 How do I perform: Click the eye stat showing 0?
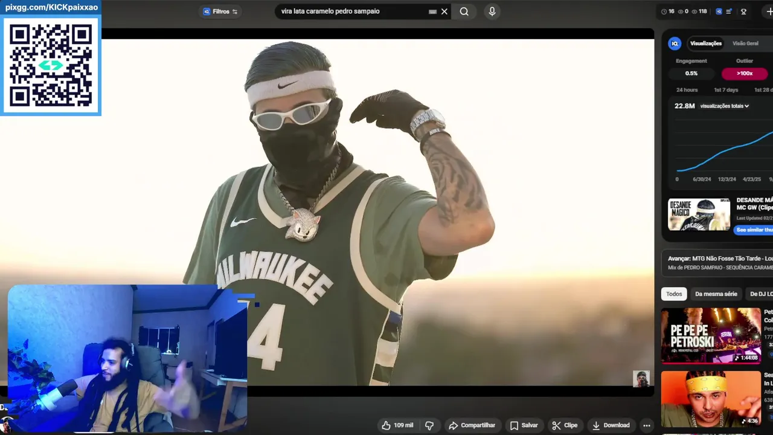pos(683,11)
